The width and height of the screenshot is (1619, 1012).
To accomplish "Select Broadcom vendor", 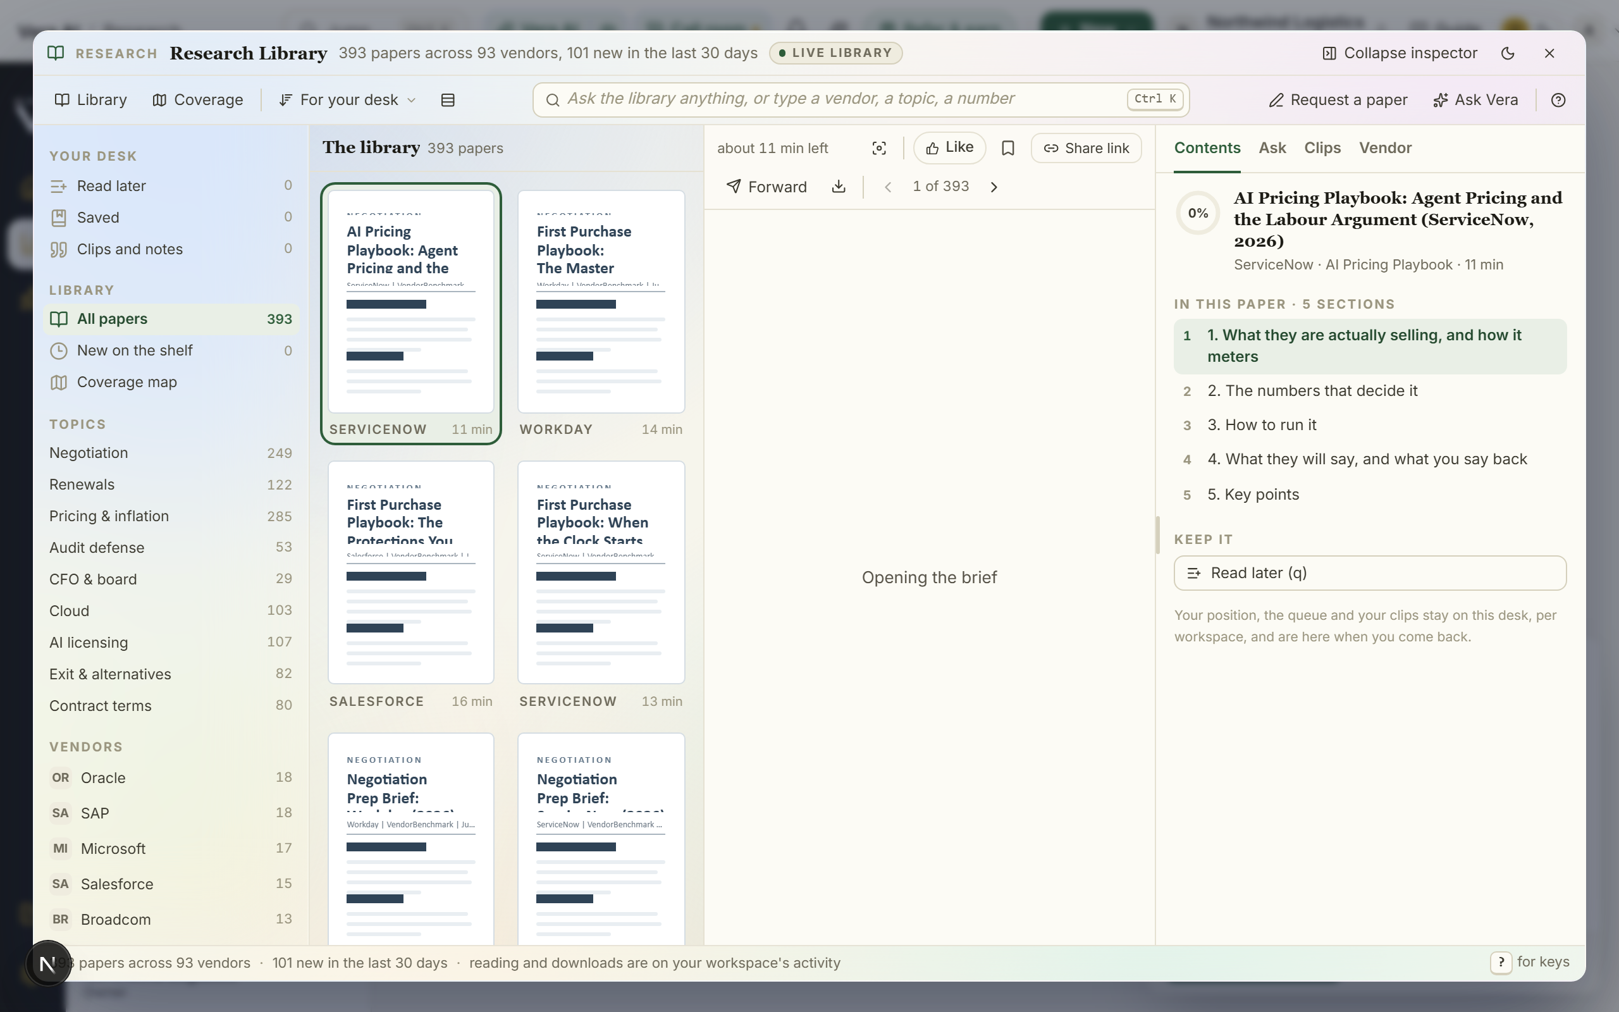I will tap(171, 920).
